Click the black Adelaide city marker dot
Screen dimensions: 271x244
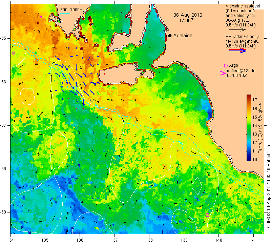[170, 36]
